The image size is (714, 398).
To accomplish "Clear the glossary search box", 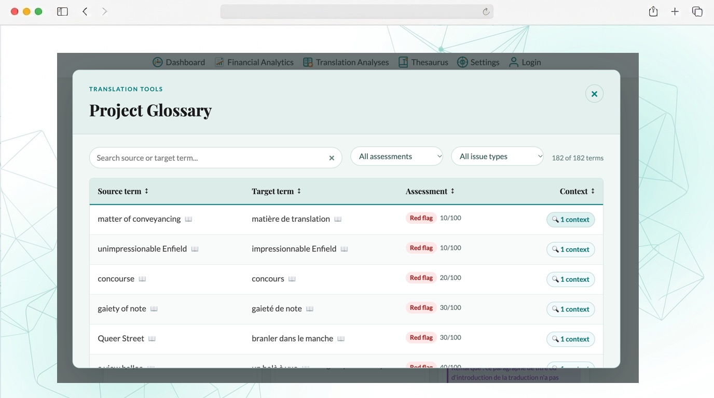I will tap(332, 158).
